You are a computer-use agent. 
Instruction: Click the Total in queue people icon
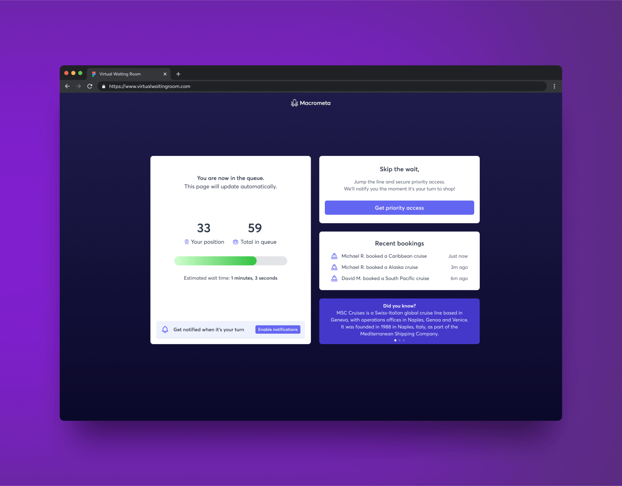(236, 242)
